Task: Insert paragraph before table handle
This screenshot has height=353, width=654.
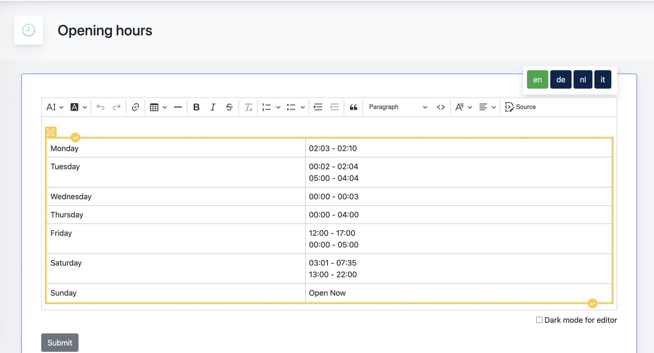Action: click(76, 137)
